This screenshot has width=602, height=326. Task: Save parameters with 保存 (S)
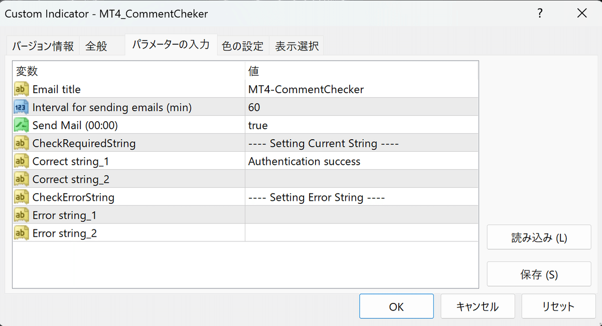[539, 274]
